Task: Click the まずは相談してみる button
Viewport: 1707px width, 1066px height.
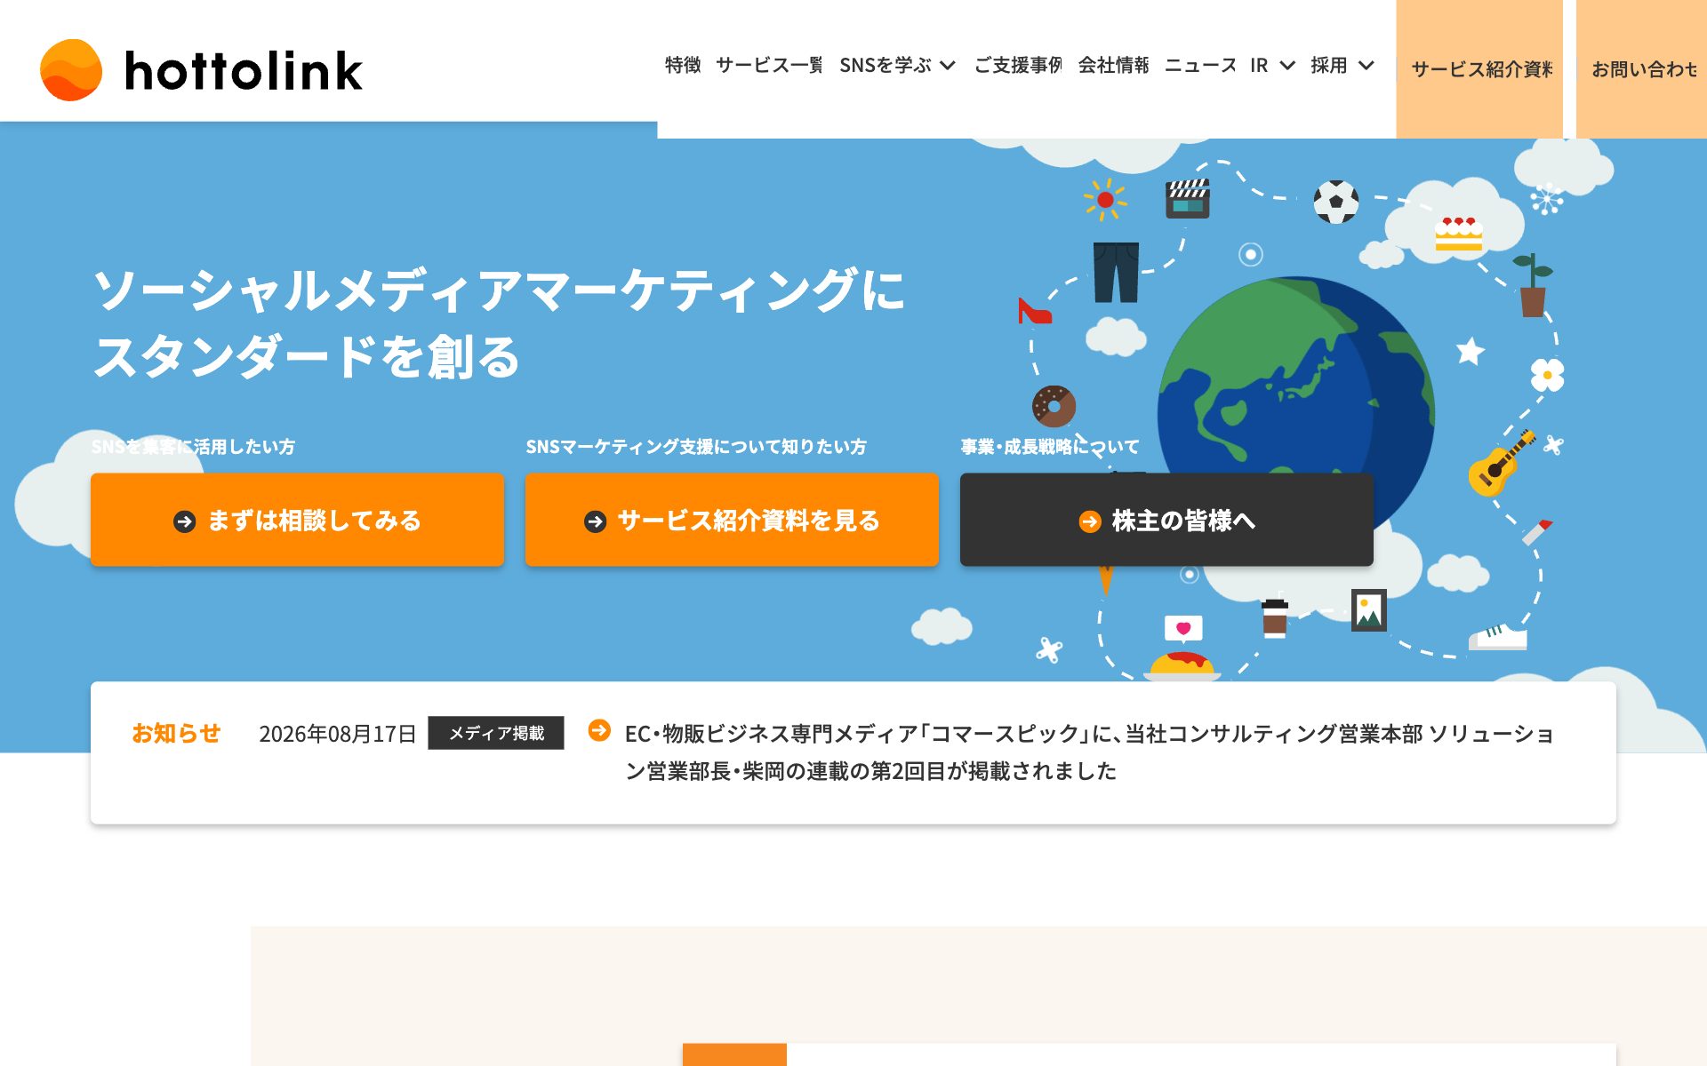Action: [297, 520]
